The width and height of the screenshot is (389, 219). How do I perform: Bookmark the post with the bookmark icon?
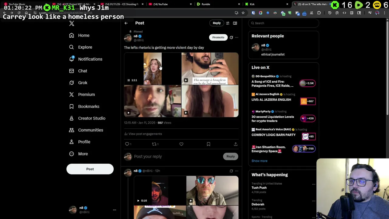click(208, 144)
